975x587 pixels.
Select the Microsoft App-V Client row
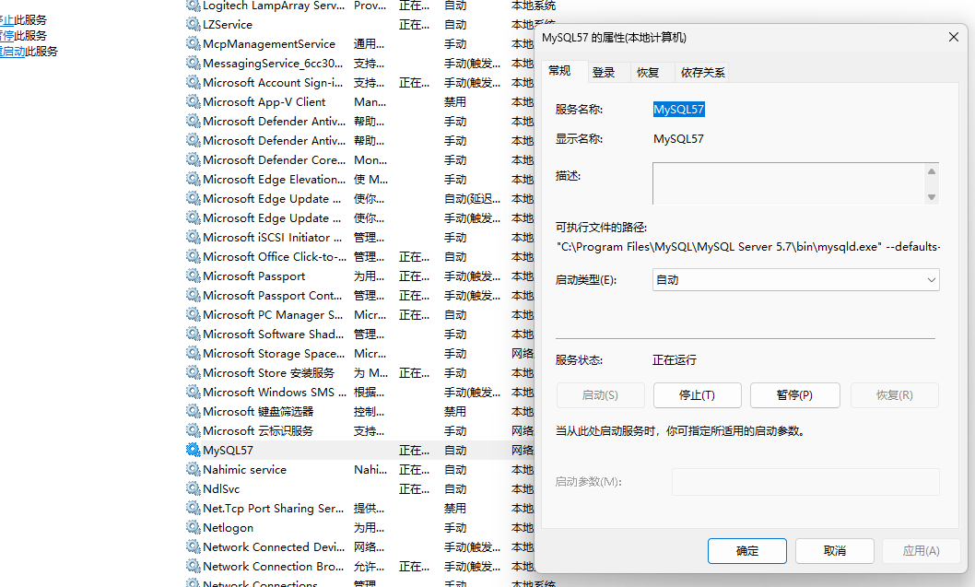click(x=359, y=101)
